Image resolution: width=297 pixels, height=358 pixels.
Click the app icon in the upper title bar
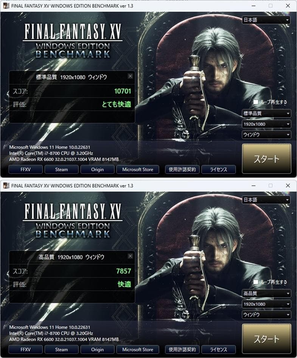tap(6, 6)
